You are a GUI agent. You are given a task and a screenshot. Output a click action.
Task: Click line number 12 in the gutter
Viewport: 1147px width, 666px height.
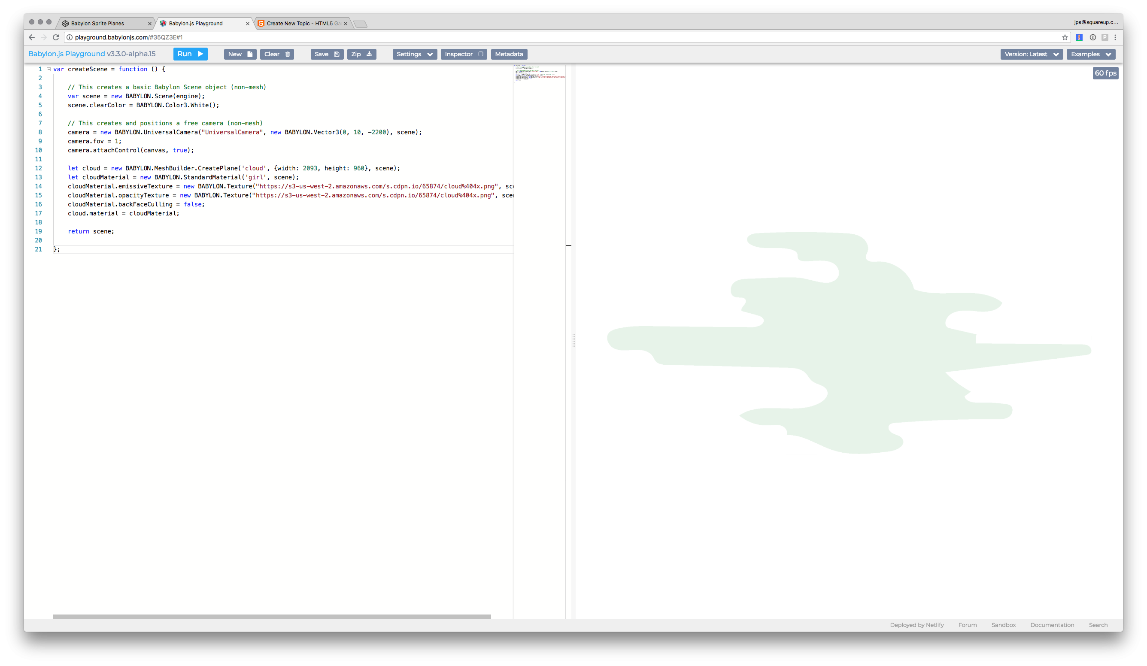tap(38, 168)
